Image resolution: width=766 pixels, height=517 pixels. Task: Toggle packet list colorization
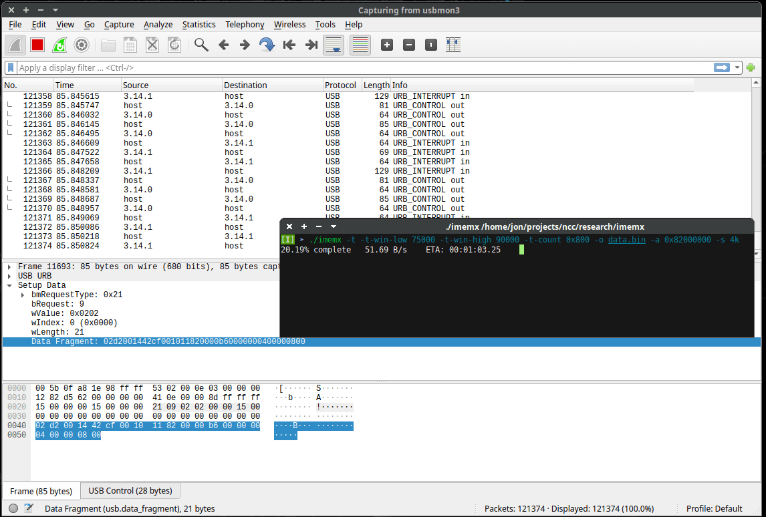[x=360, y=45]
